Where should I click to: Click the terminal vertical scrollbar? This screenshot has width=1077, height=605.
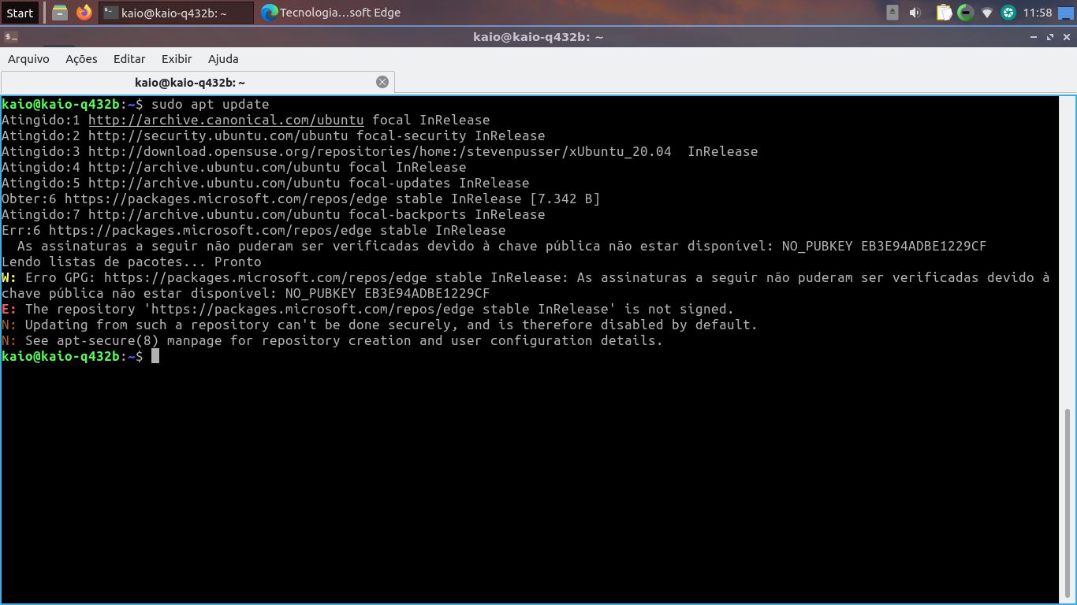[x=1068, y=504]
